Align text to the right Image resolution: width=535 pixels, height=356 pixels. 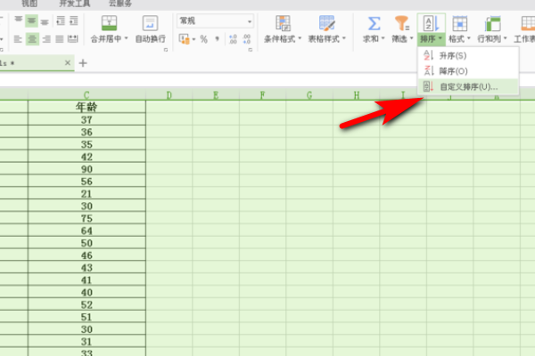pyautogui.click(x=46, y=39)
